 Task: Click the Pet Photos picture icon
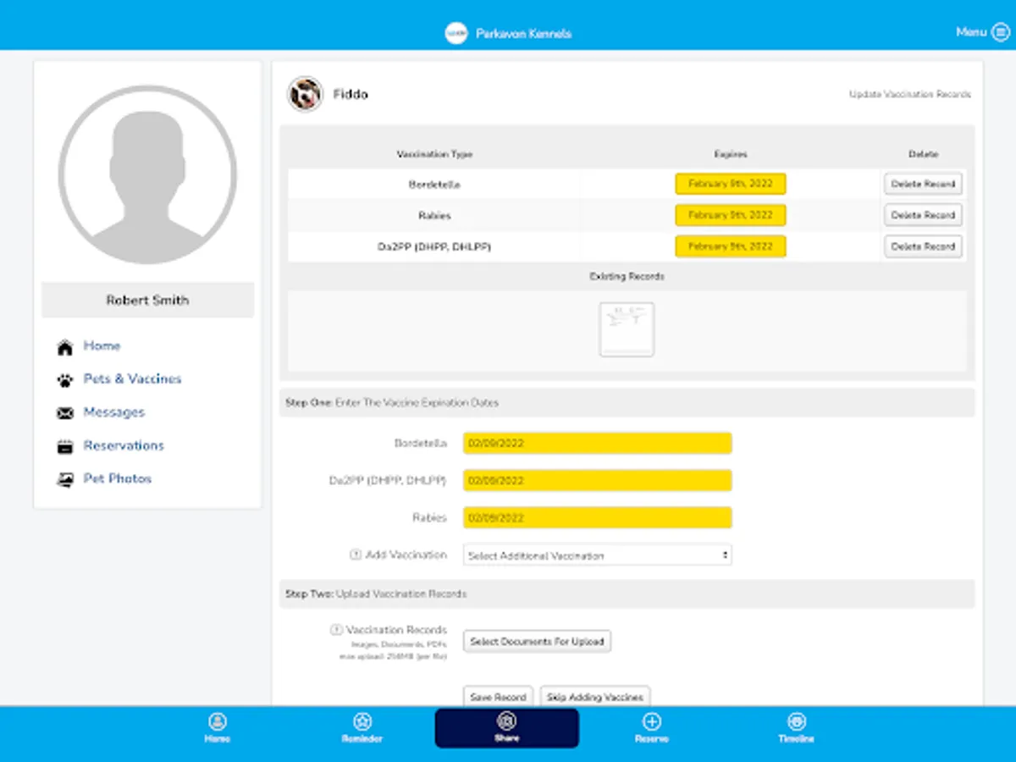[x=65, y=479]
